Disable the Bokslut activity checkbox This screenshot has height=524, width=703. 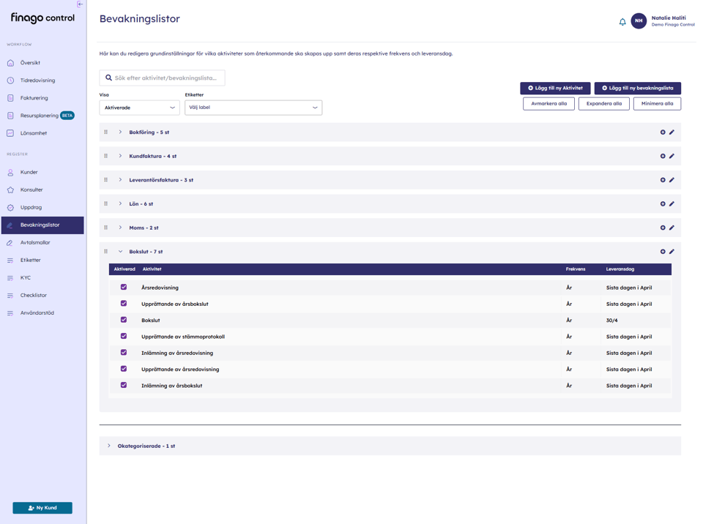click(124, 320)
